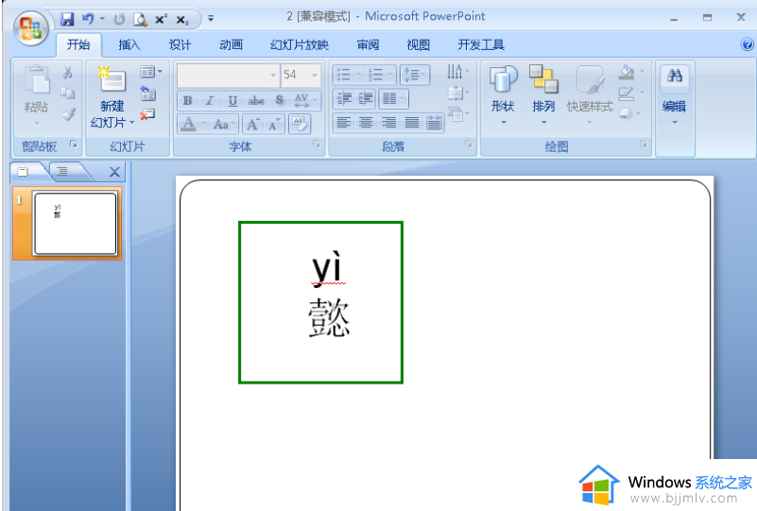The height and width of the screenshot is (511, 757).
Task: Open the font size 54 dropdown
Action: (315, 76)
